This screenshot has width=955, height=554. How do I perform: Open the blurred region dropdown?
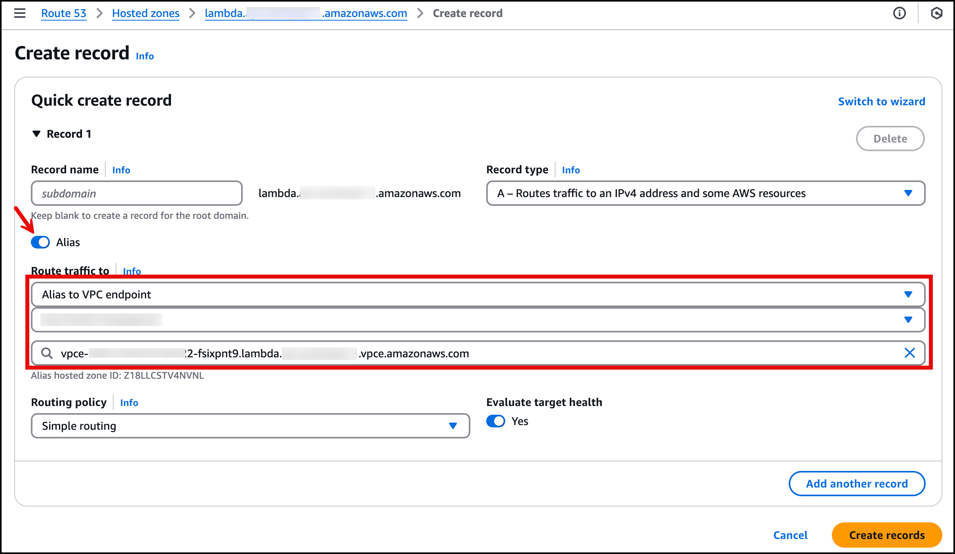(478, 320)
